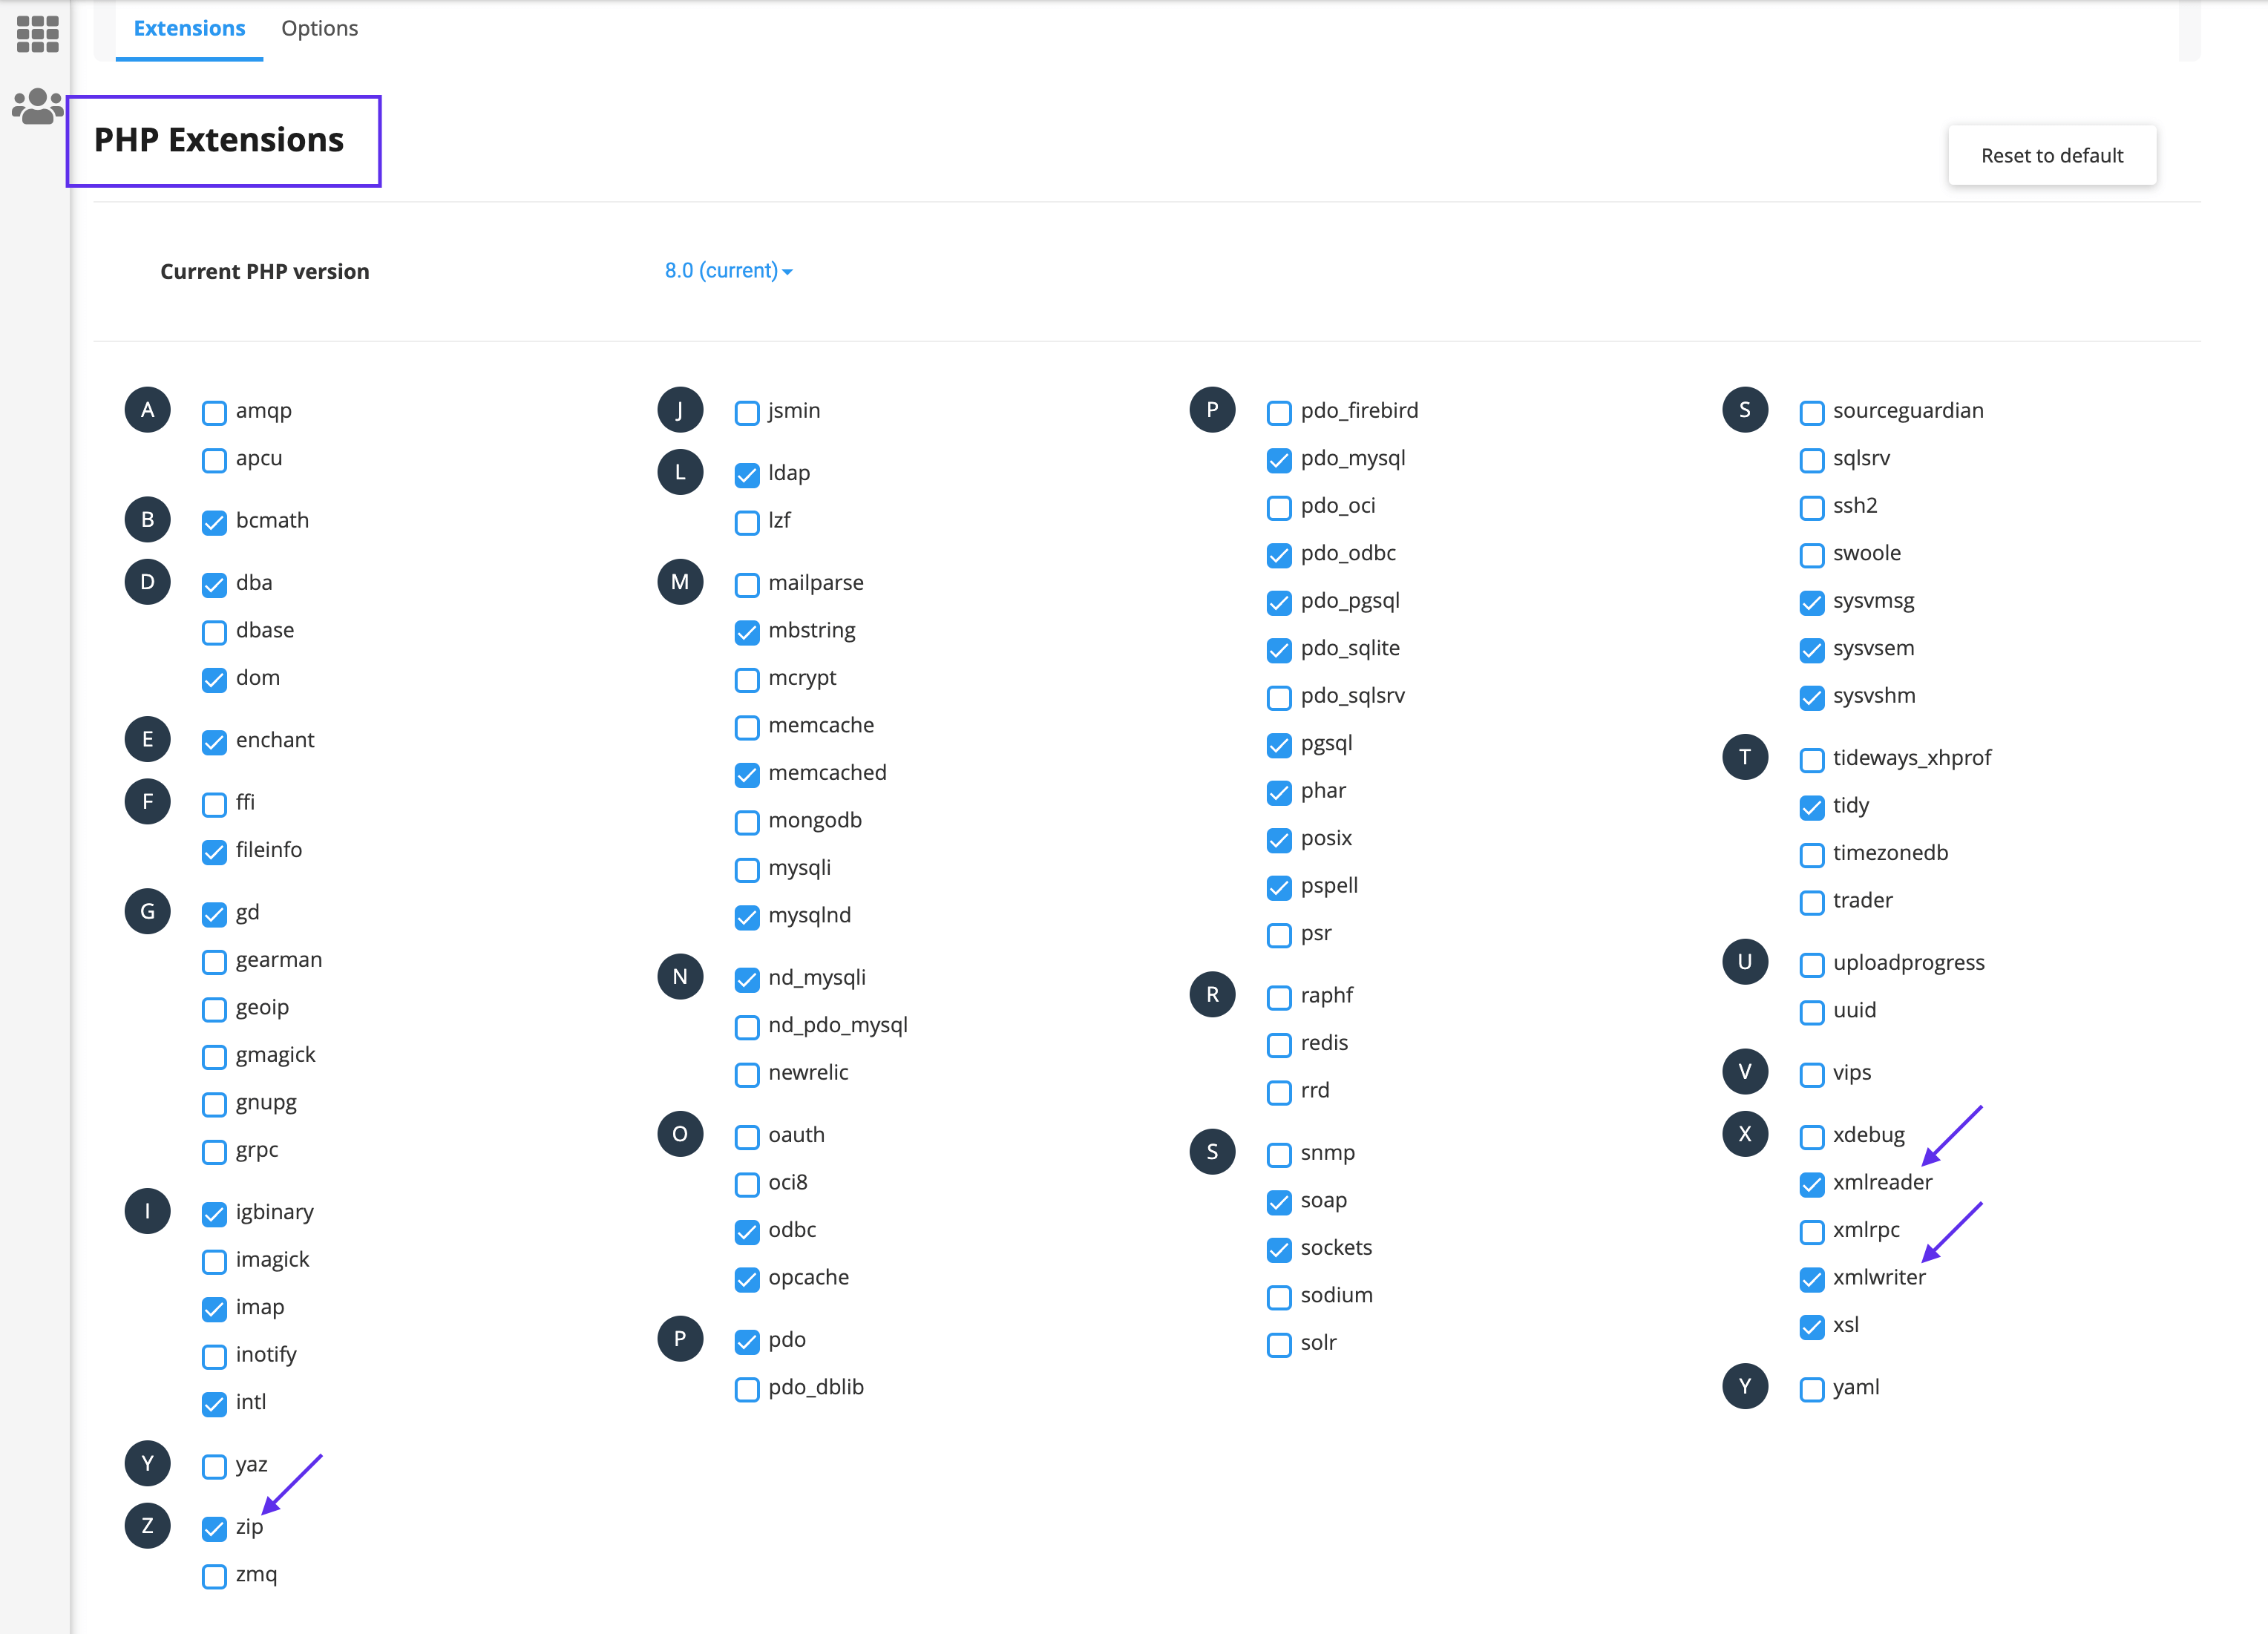Open the apps grid icon in sidebar
Viewport: 2268px width, 1634px height.
[38, 34]
